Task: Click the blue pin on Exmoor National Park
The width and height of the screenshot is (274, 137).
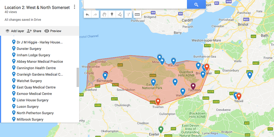Action: click(x=153, y=82)
